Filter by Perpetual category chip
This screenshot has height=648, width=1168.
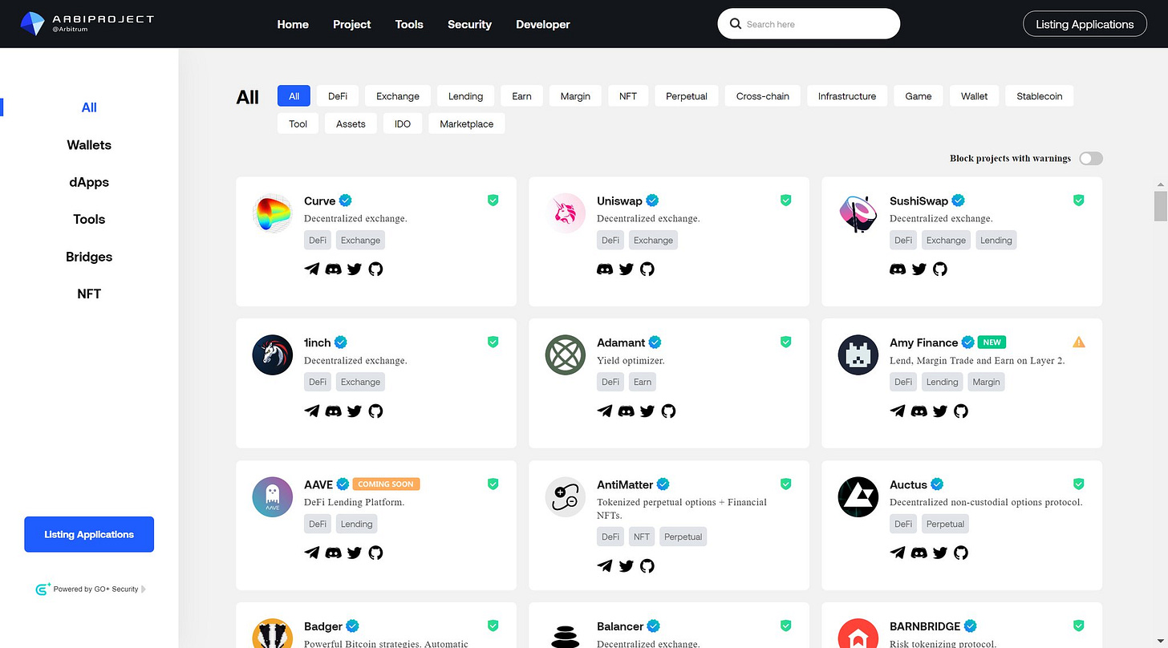687,96
